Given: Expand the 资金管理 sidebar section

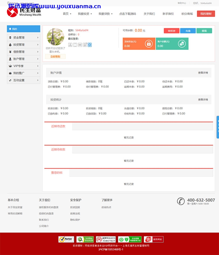Looking at the screenshot, I should [24, 38].
